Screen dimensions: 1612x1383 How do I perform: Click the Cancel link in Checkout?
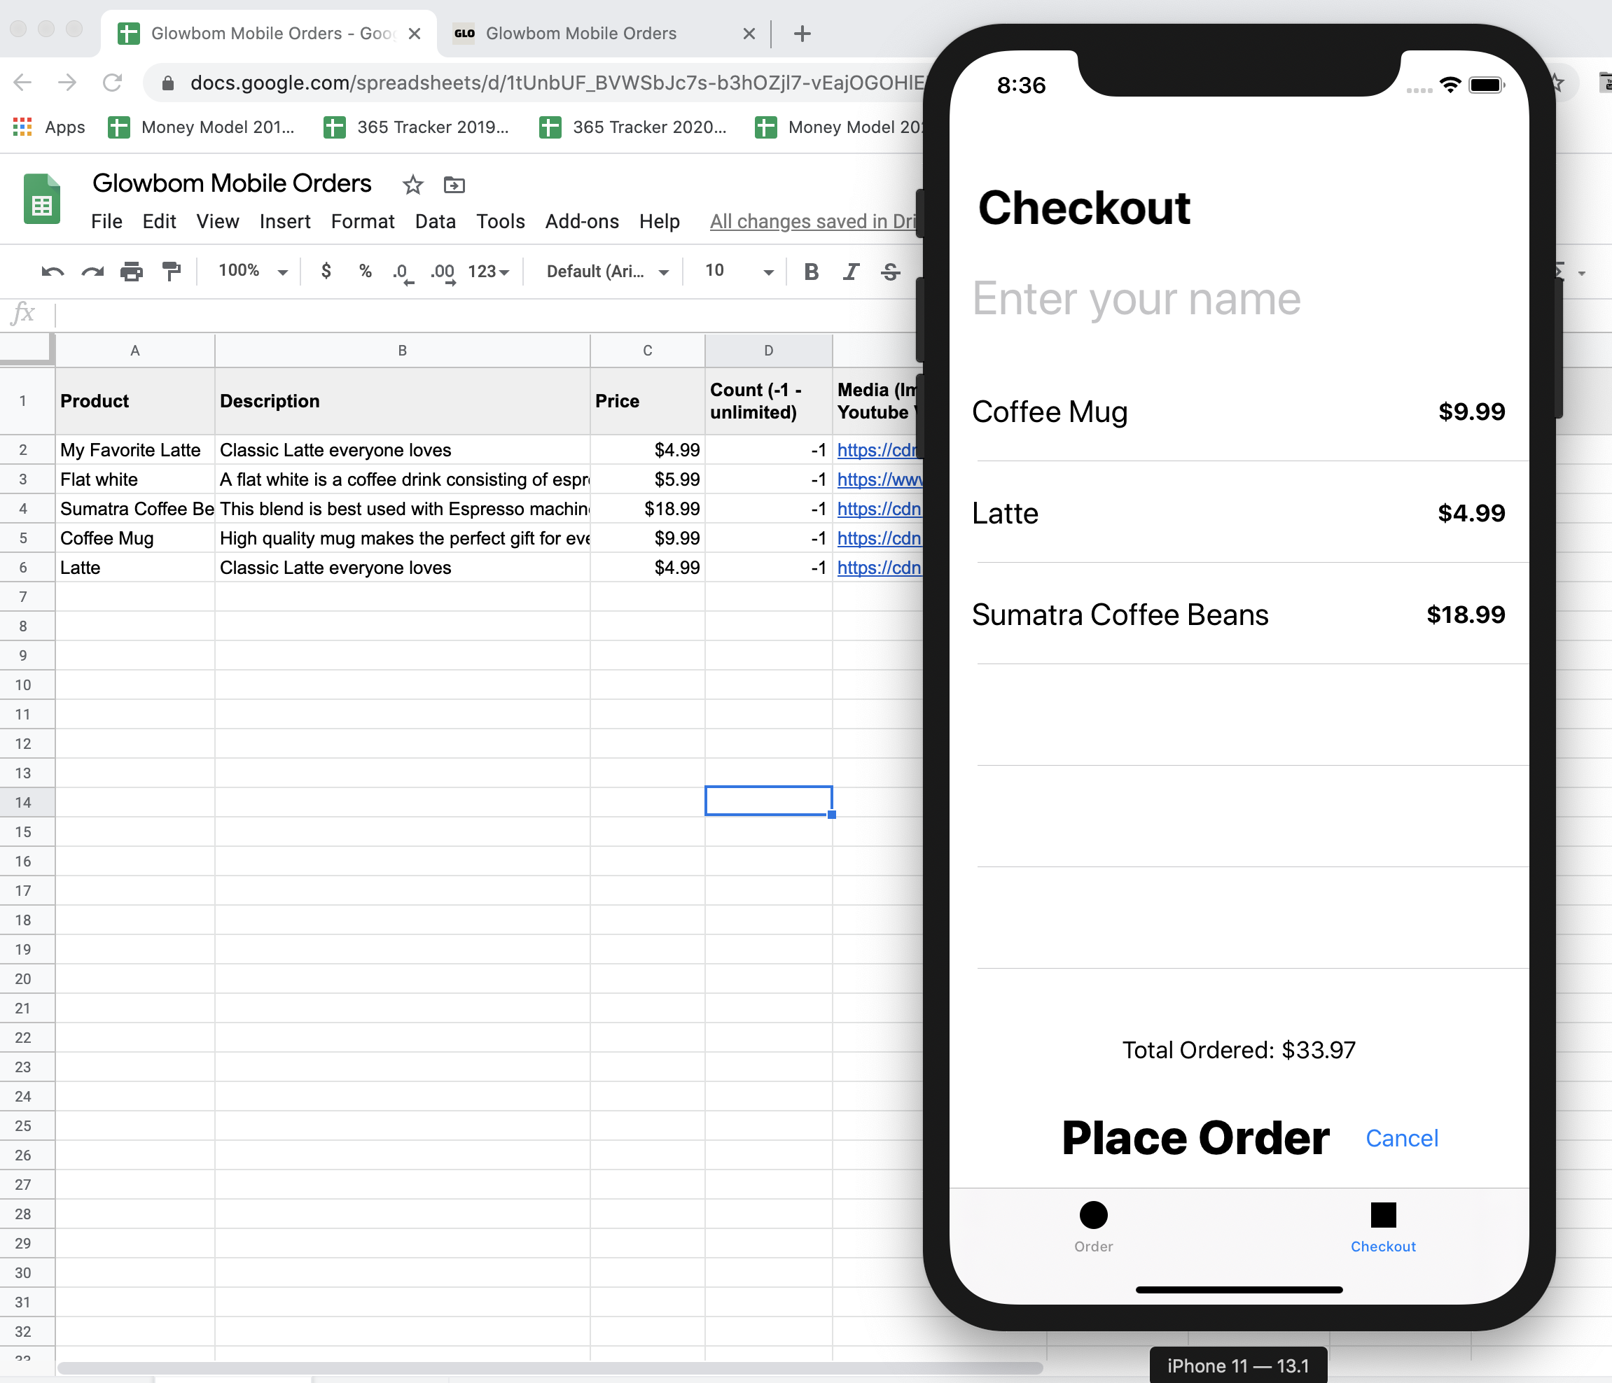pos(1401,1138)
